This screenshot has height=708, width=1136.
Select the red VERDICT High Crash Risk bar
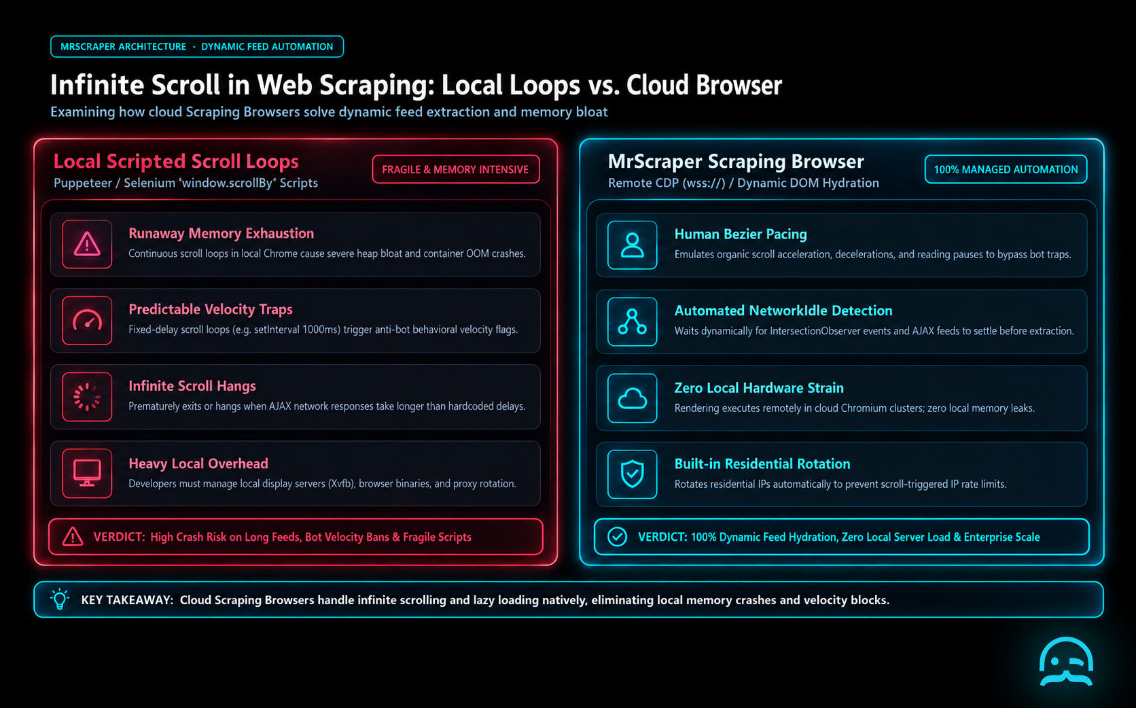pyautogui.click(x=296, y=537)
